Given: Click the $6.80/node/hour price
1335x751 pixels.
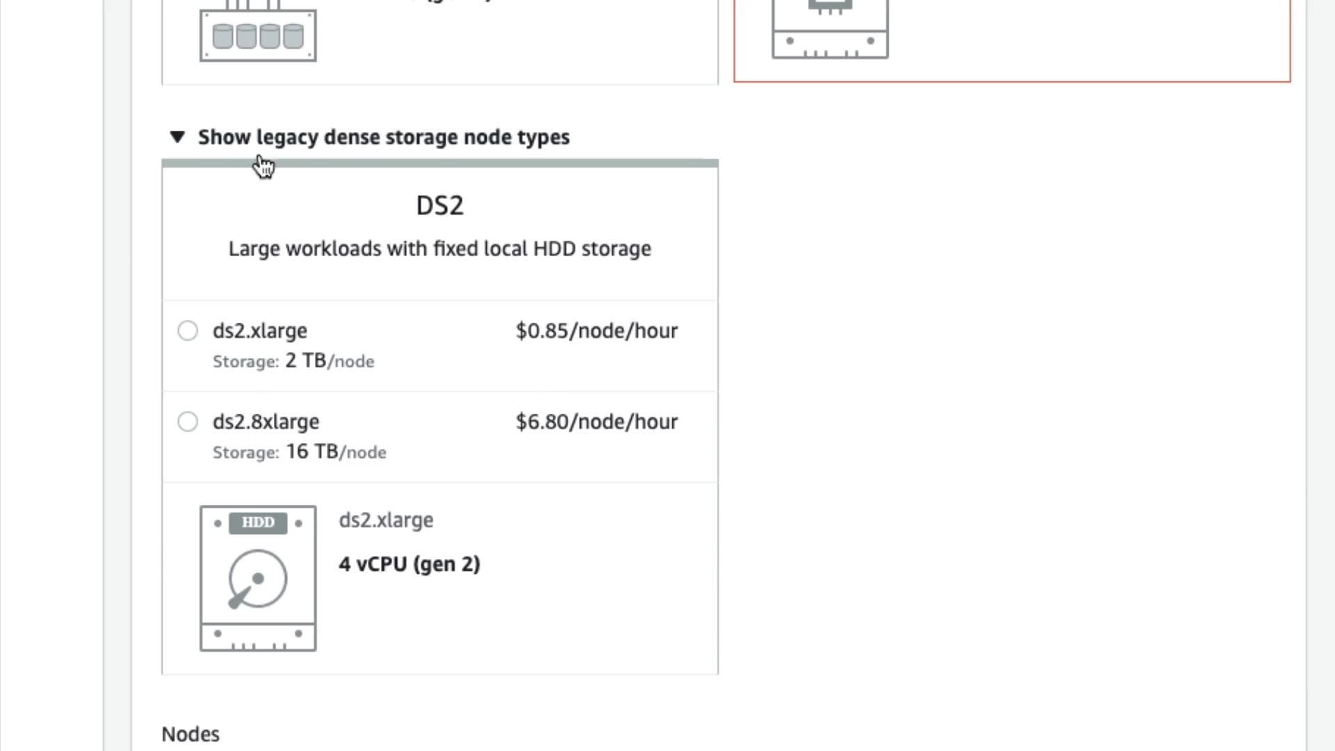Looking at the screenshot, I should 597,422.
